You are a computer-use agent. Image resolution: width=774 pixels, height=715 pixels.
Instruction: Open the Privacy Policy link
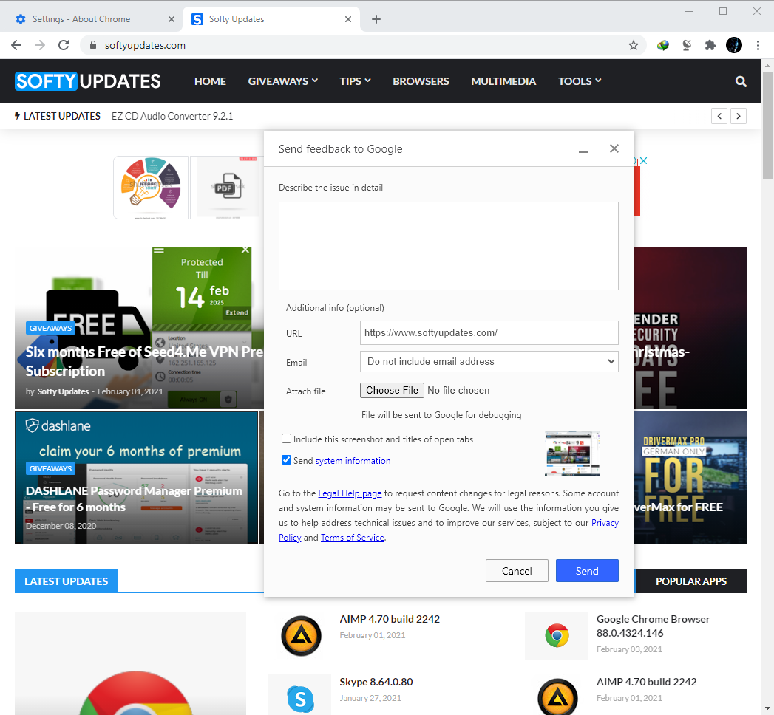[605, 523]
